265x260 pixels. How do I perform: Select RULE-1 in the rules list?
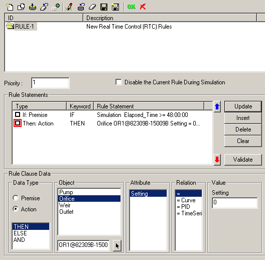coord(25,27)
